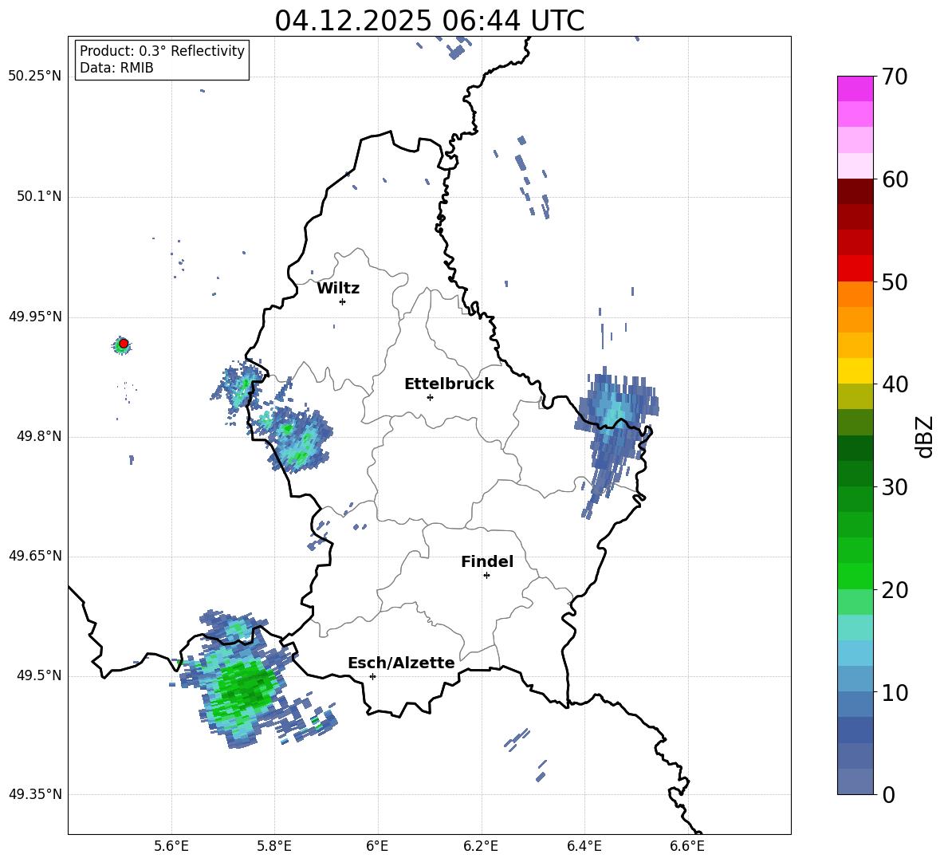Click the colorbar value 60
This screenshot has width=944, height=862.
pyautogui.click(x=895, y=179)
